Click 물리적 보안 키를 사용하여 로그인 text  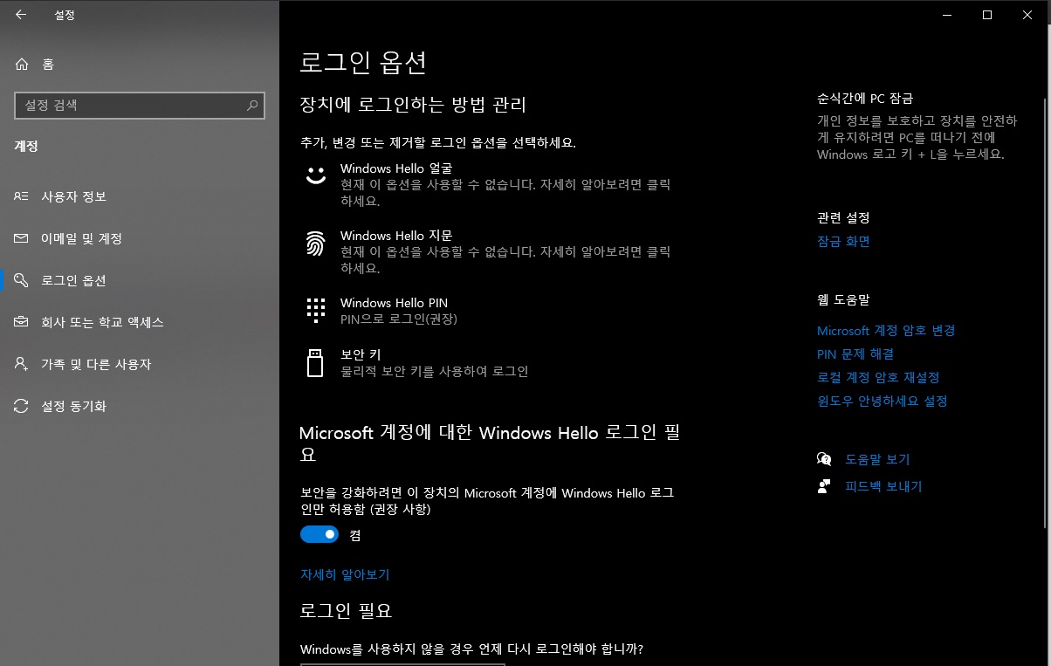coord(435,371)
